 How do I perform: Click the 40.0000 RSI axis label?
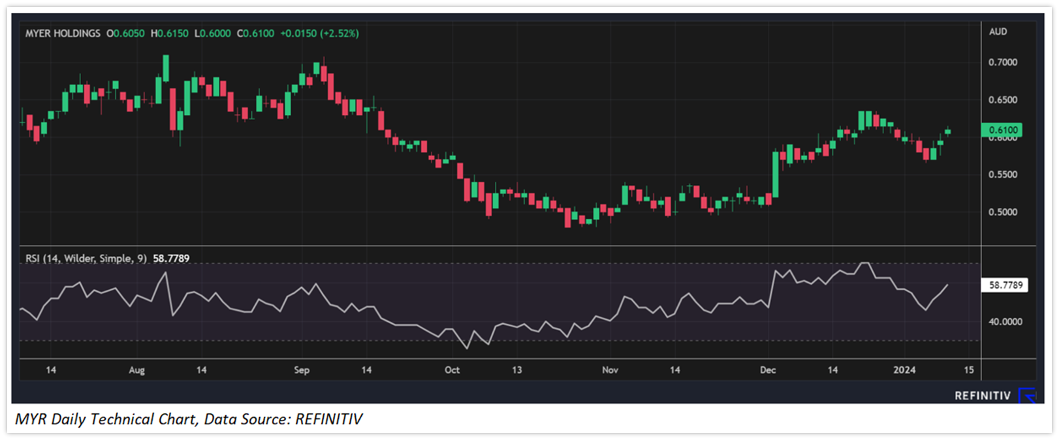pos(1005,322)
